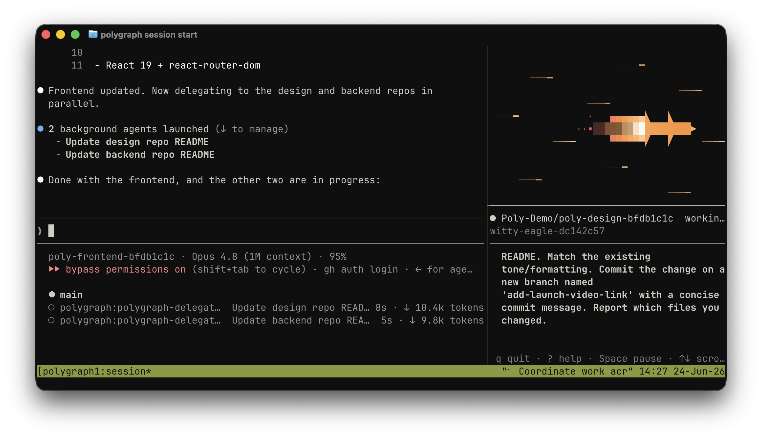Click '2 background agents launched' line
This screenshot has width=762, height=438.
(128, 129)
